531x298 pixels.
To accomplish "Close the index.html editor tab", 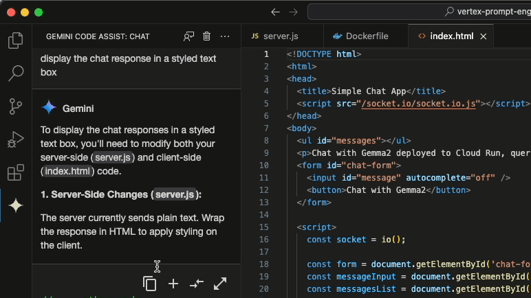I will (484, 36).
